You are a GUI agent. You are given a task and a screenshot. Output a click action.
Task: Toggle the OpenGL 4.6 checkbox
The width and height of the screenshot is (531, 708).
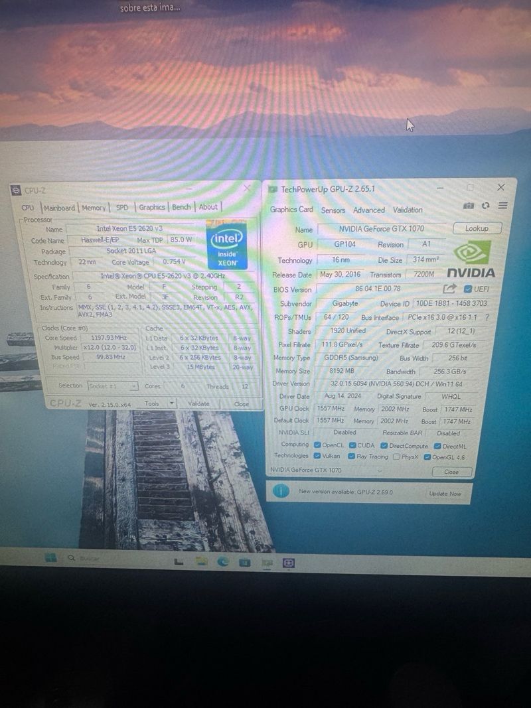click(427, 457)
